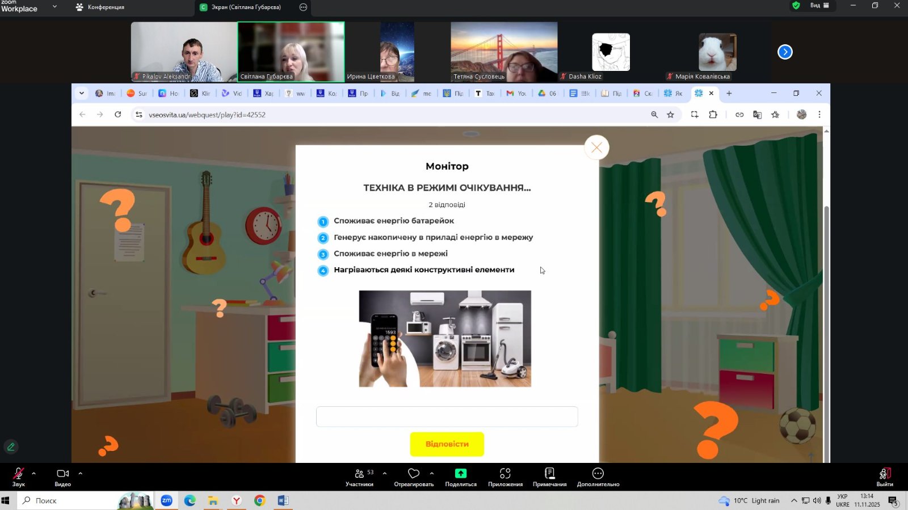Click the Zoom annotation pencil icon
Viewport: 908px width, 510px height.
click(11, 447)
